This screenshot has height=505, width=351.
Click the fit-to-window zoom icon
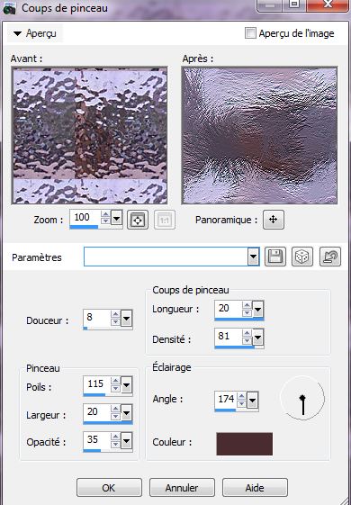[x=138, y=220]
